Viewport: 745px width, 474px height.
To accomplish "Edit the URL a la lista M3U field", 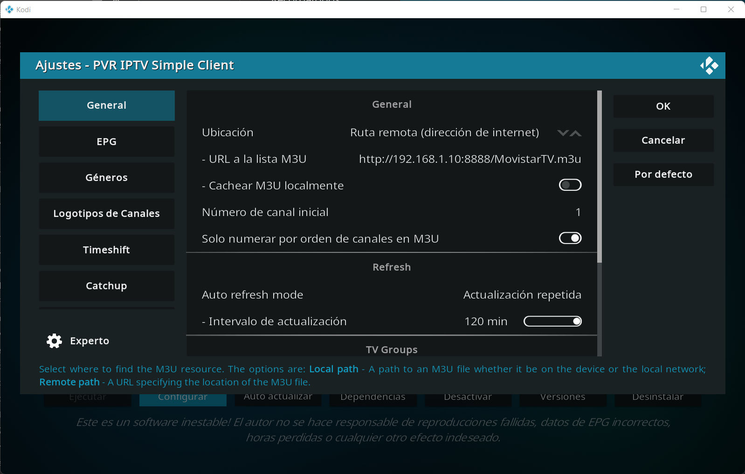I will [x=392, y=159].
